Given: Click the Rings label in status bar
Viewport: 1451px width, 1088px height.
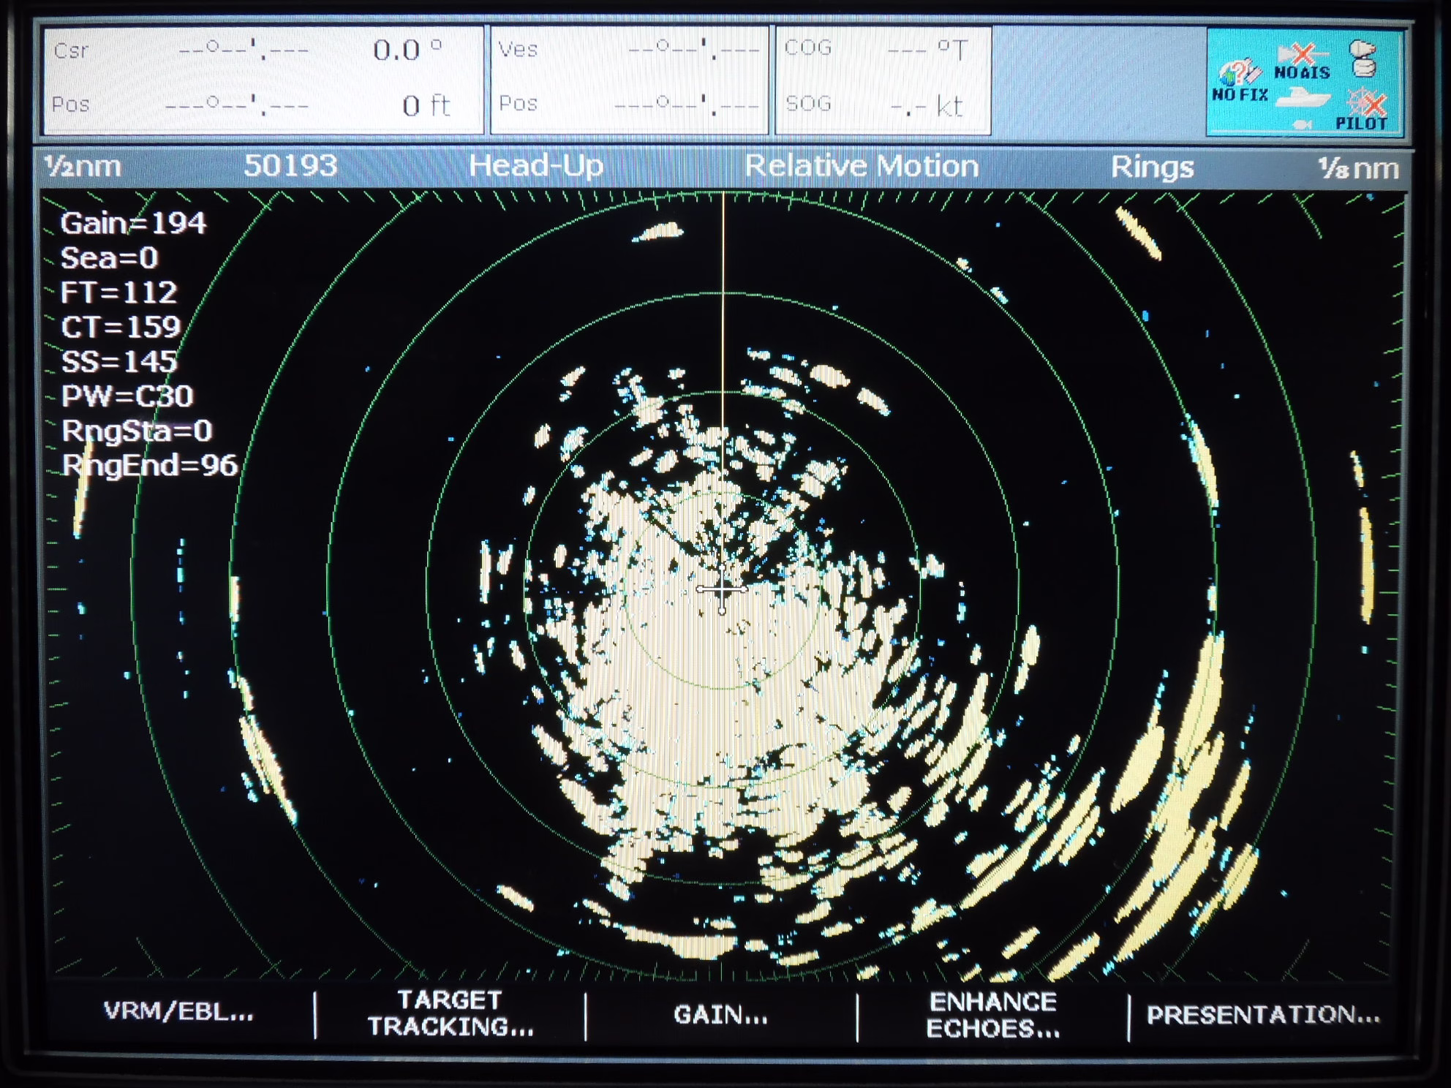Looking at the screenshot, I should tap(1153, 168).
